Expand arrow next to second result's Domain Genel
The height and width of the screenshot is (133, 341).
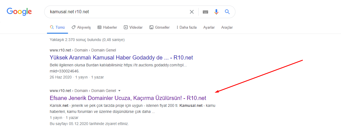pyautogui.click(x=119, y=91)
